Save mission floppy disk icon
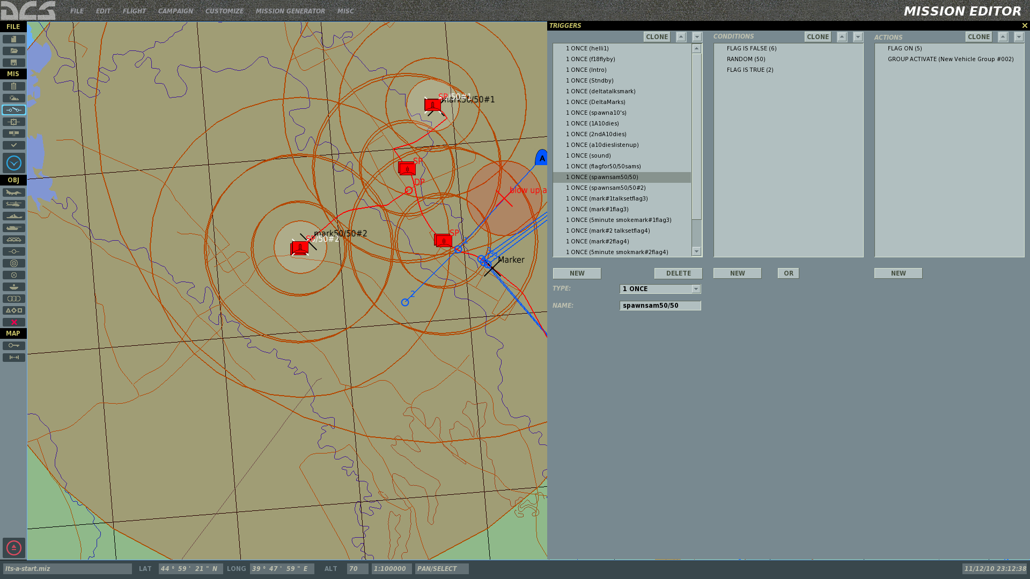1030x579 pixels. point(14,63)
